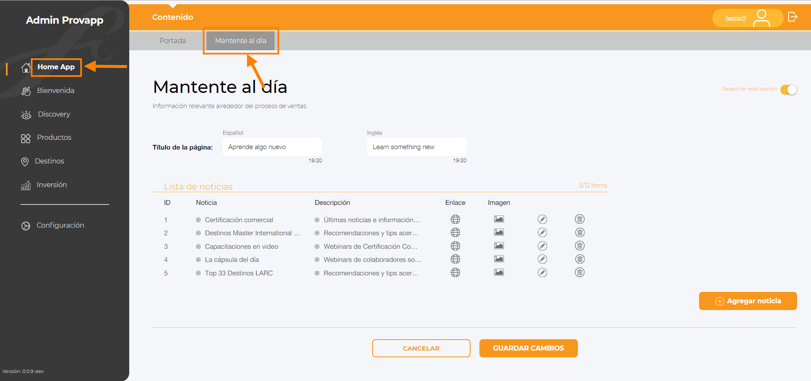Image resolution: width=811 pixels, height=381 pixels.
Task: Open Configuración settings
Action: (60, 225)
